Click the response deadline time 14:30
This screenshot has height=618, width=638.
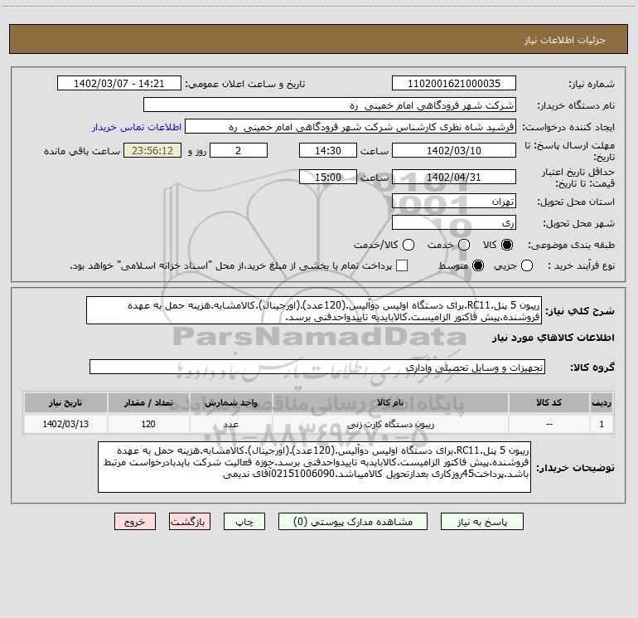point(328,150)
